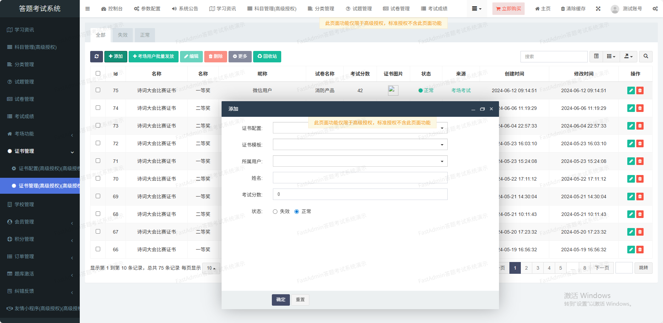The image size is (663, 323).
Task: Click green edit icon for record 75
Action: 631,90
